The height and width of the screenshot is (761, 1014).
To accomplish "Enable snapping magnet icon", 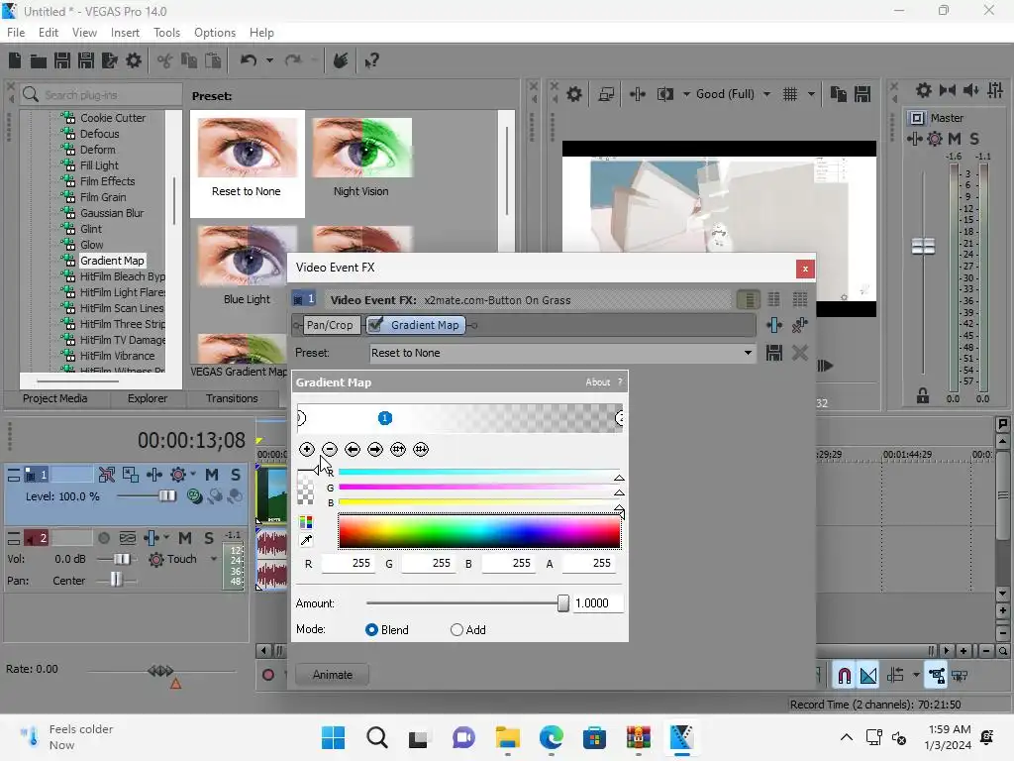I will point(844,676).
